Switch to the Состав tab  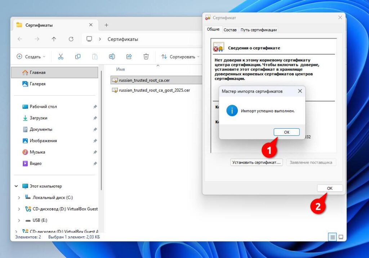[230, 30]
